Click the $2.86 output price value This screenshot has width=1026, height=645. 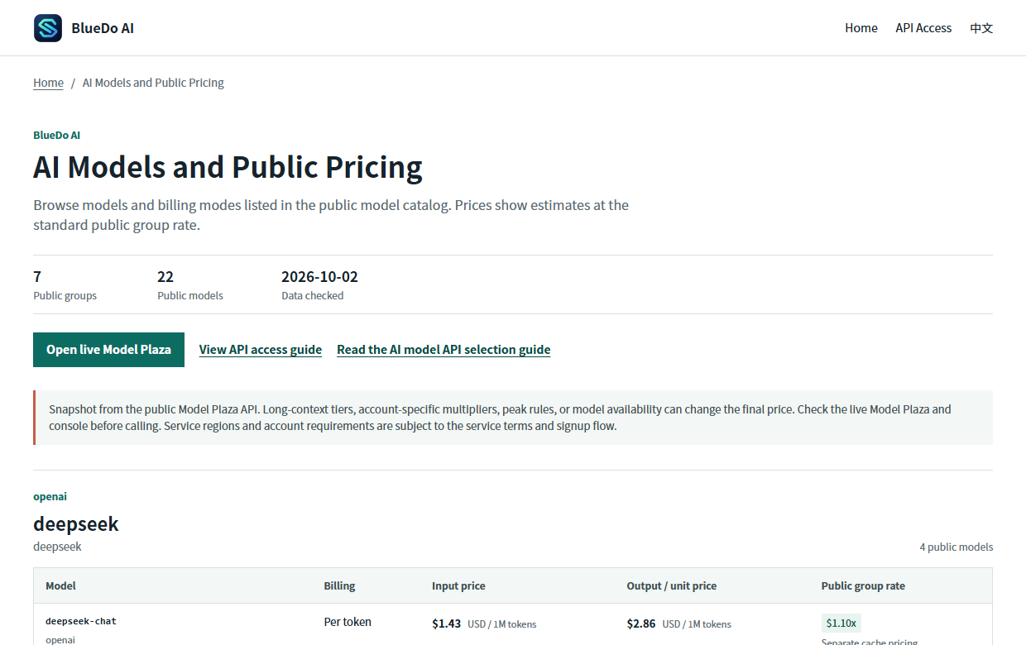tap(641, 623)
